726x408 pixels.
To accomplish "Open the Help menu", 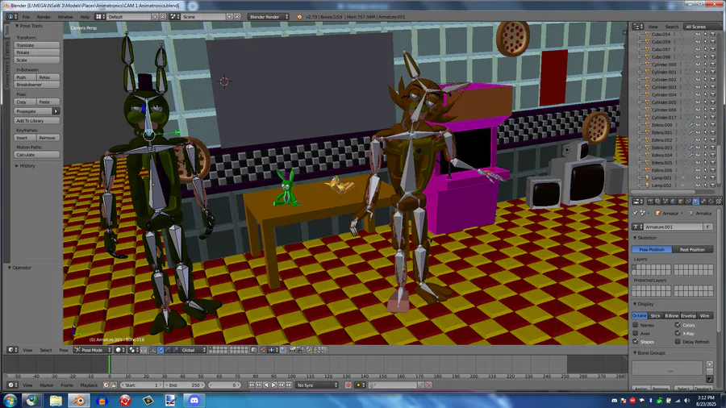I will [85, 17].
